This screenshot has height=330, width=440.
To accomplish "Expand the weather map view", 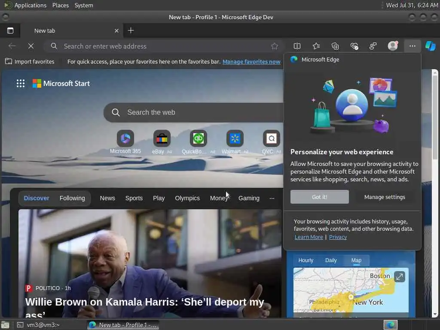I will [x=399, y=277].
